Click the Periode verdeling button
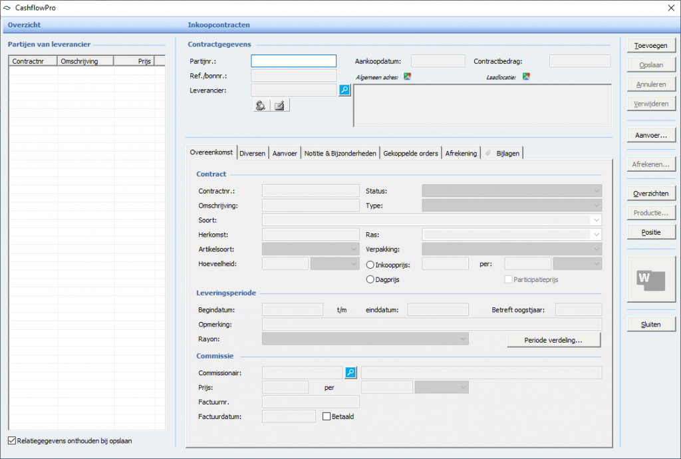681x459 pixels. coord(553,340)
